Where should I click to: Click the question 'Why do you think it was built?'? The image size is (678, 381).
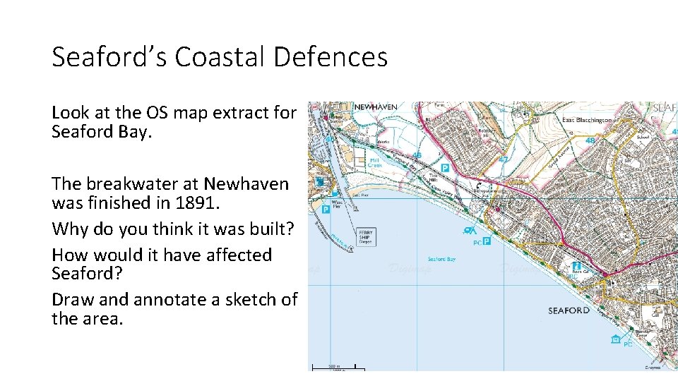pyautogui.click(x=173, y=229)
